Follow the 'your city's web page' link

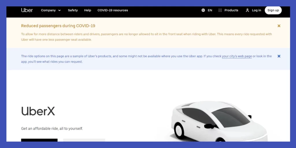237,56
